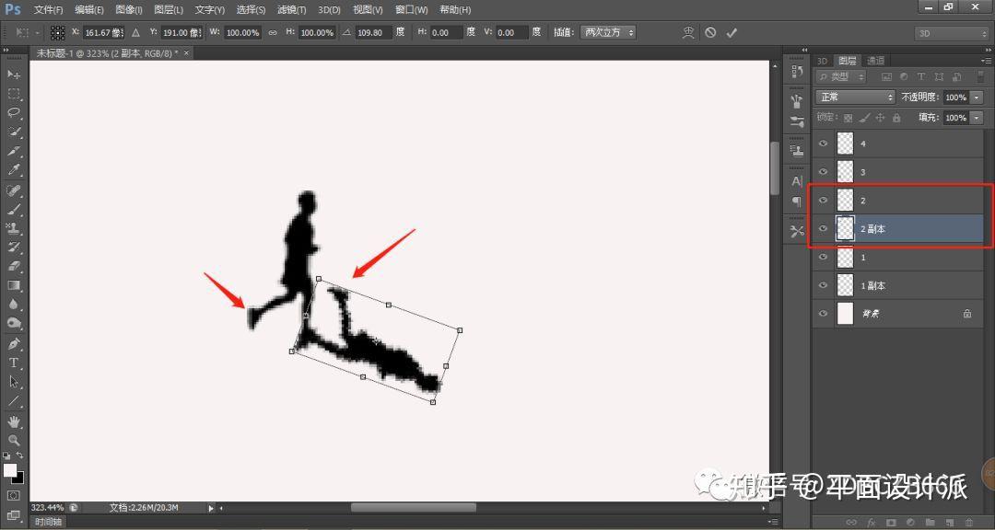Open the 滤镜(T) menu
The height and width of the screenshot is (530, 995).
click(291, 9)
